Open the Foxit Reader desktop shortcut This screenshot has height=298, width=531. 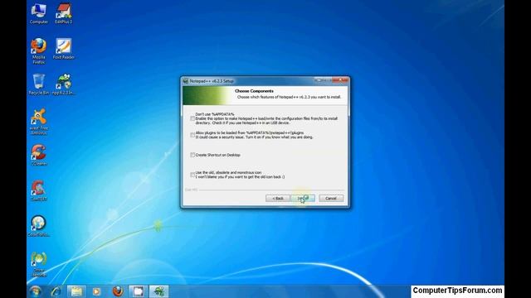click(x=63, y=49)
